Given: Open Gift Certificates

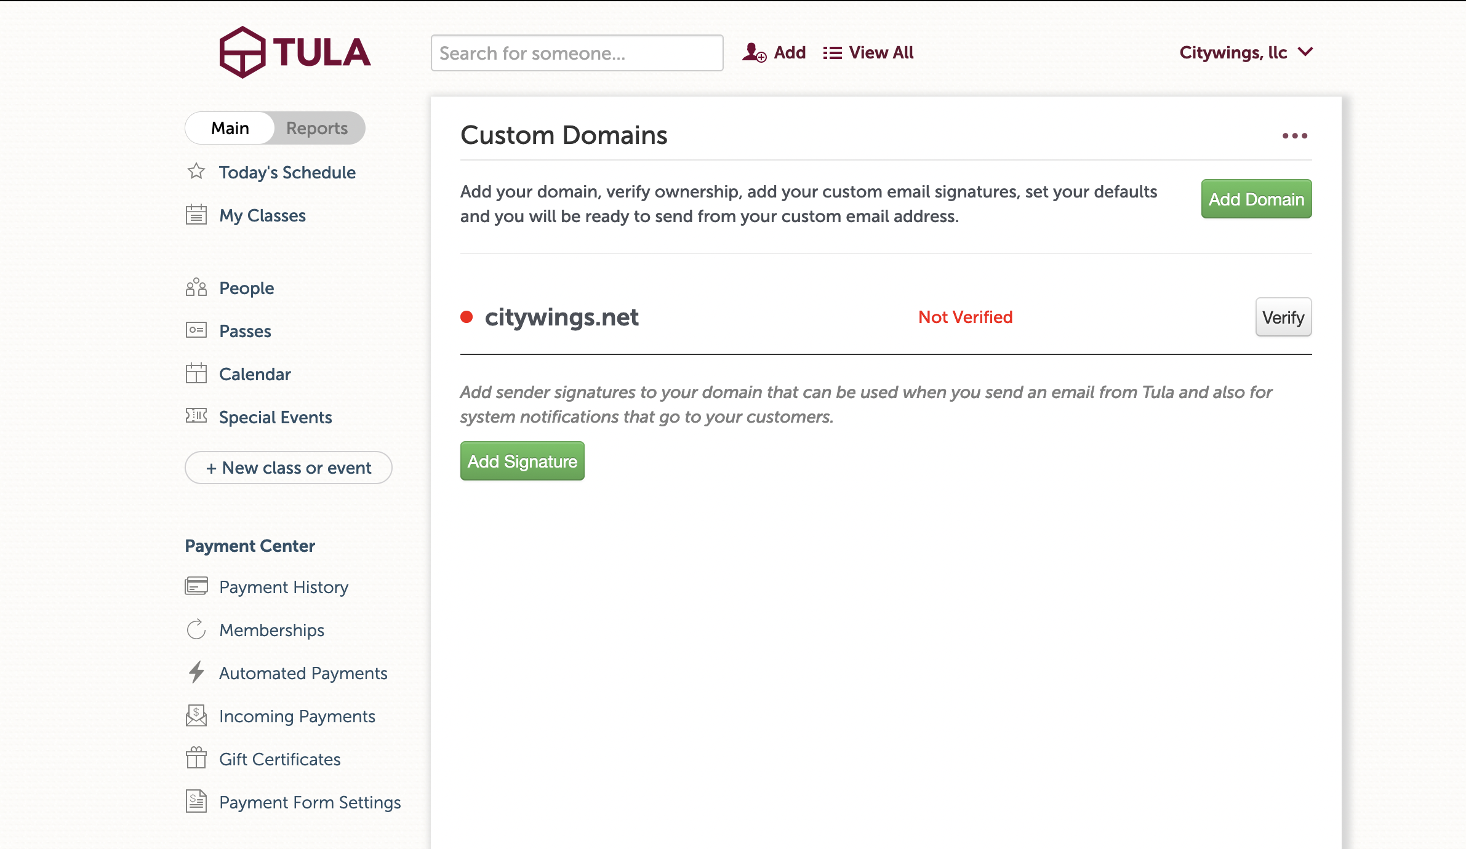Looking at the screenshot, I should [x=279, y=759].
